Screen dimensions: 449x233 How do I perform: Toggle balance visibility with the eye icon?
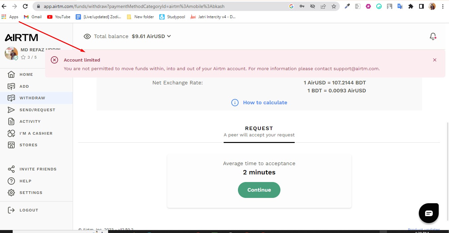tap(87, 36)
